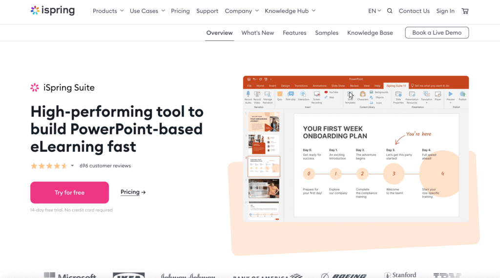500x278 pixels.
Task: Click Record Video in the ribbon
Action: [x=257, y=97]
